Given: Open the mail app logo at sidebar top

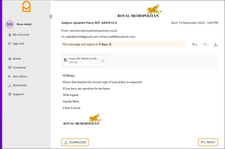Looking at the screenshot, I should (x=26, y=7).
